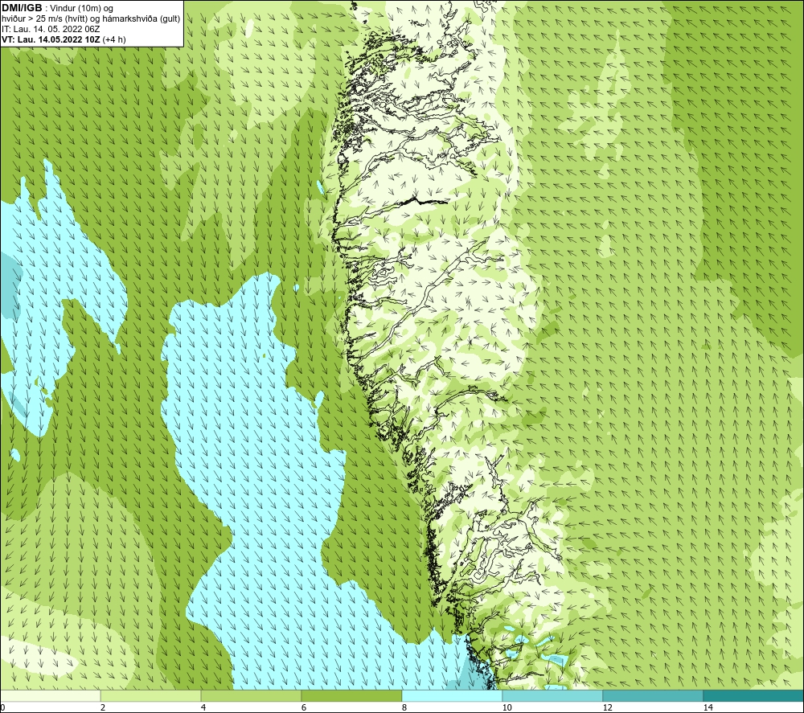Image resolution: width=804 pixels, height=713 pixels.
Task: Click the legend scale label "6"
Action: [304, 707]
